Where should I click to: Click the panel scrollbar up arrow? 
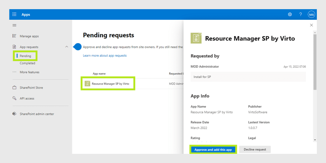coord(315,33)
